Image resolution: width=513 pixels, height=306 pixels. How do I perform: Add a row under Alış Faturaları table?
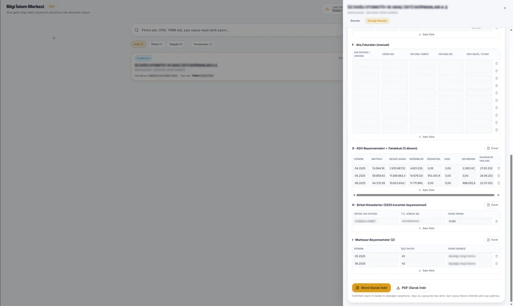[426, 137]
